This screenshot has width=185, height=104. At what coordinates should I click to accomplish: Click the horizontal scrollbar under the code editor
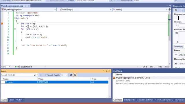click(x=91, y=67)
